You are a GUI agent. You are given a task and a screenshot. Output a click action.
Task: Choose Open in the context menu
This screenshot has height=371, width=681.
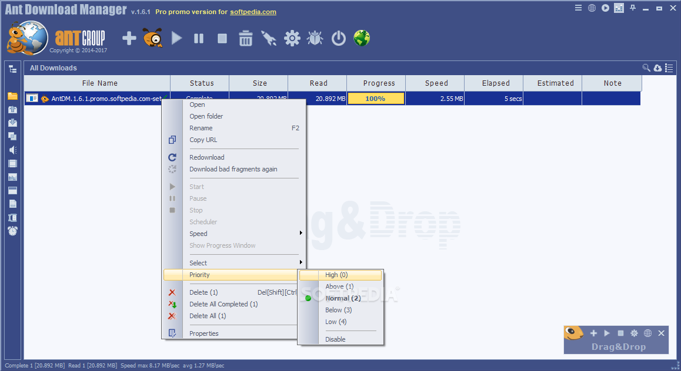(x=235, y=104)
